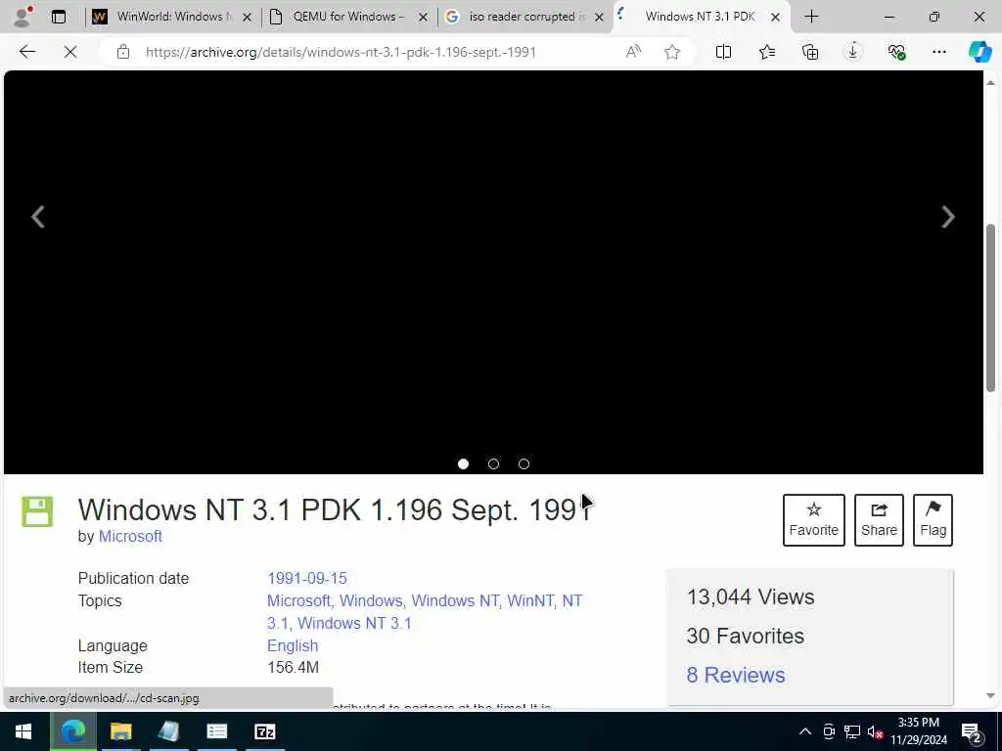Viewport: 1002px width, 751px height.
Task: Close the Windows NT 3.1 PDK tab
Action: pos(775,18)
